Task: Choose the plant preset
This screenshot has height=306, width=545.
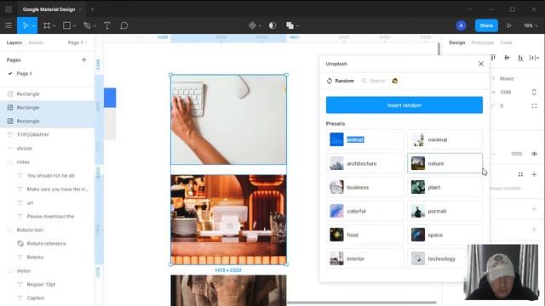Action: tap(445, 187)
